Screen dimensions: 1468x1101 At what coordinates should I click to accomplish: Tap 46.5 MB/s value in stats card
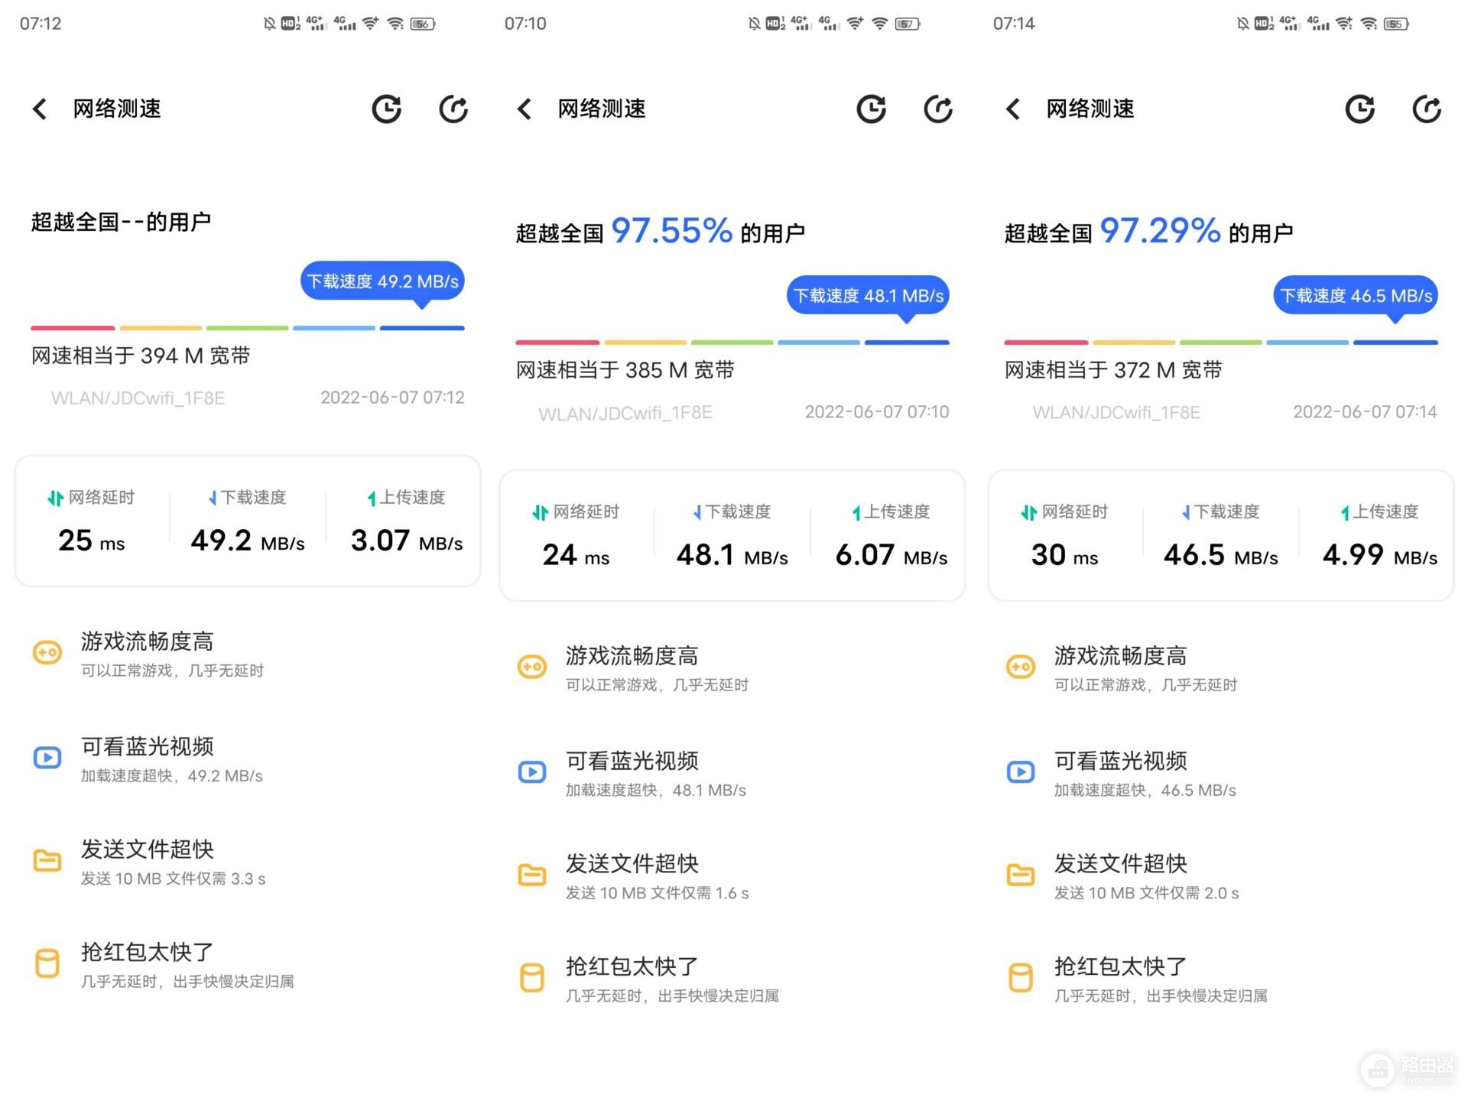[1221, 555]
